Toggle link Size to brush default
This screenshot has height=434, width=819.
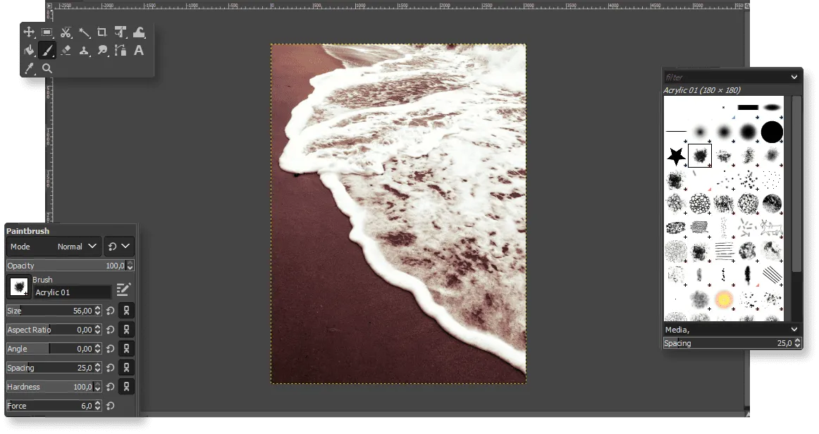point(127,311)
